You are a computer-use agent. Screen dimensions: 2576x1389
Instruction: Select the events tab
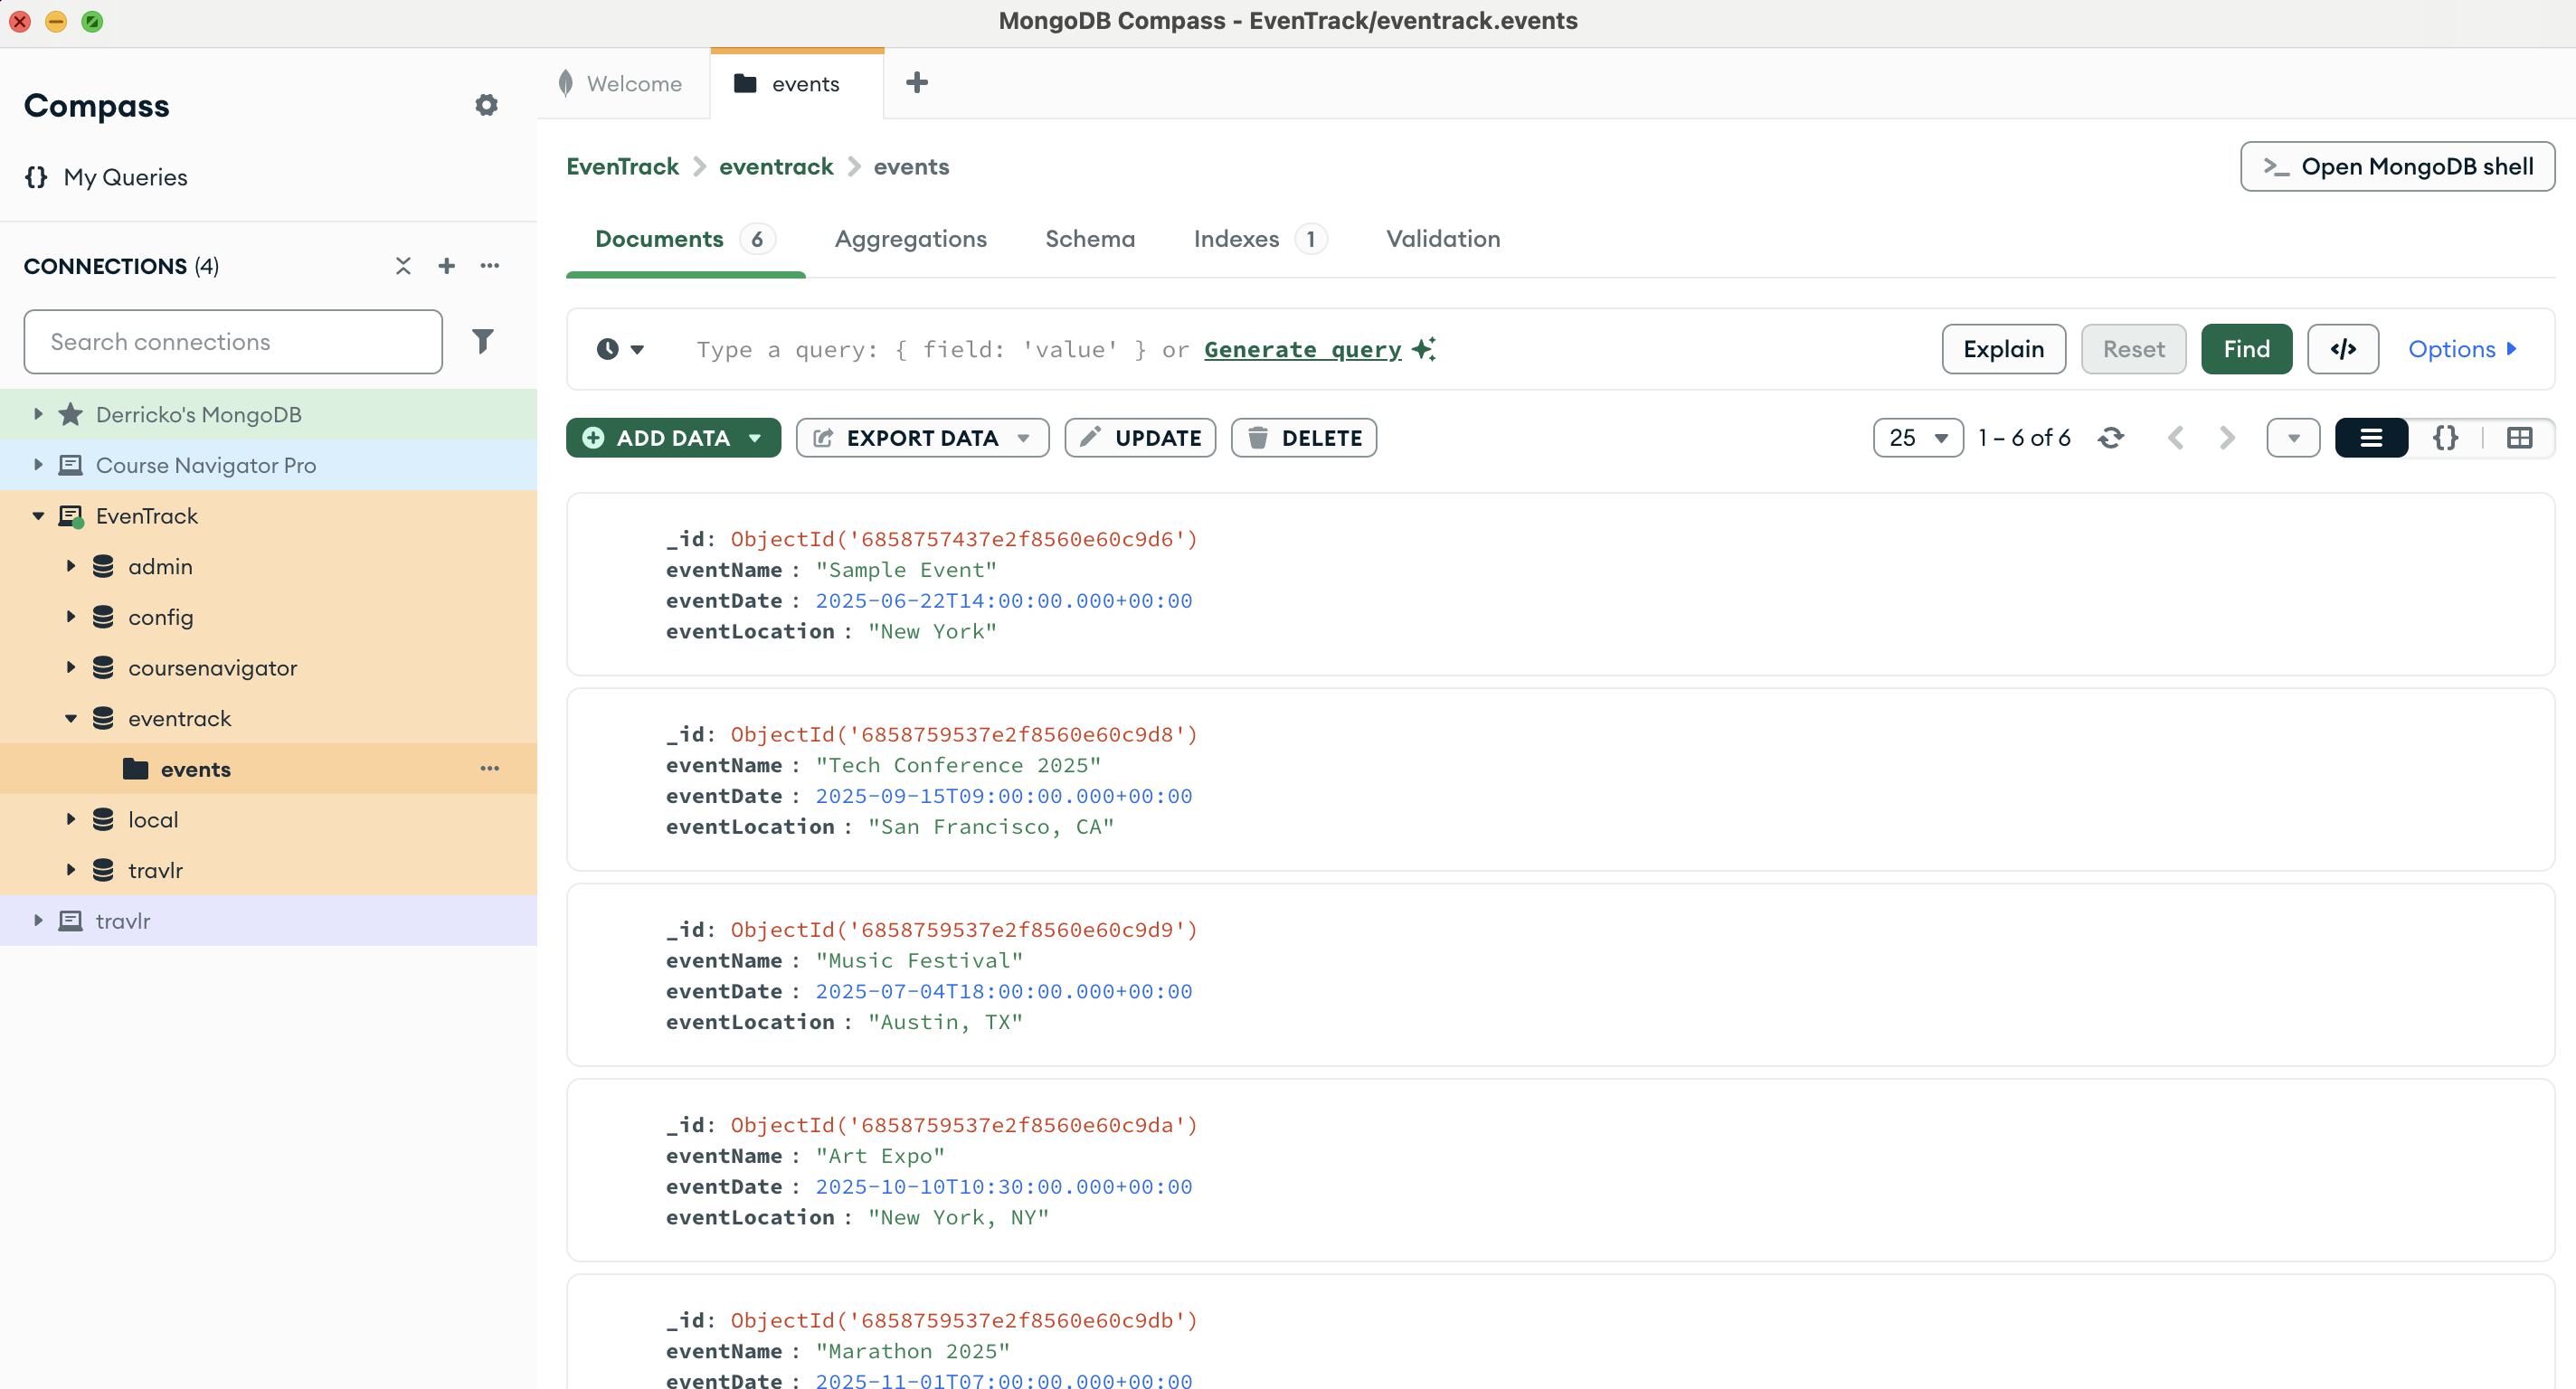[x=796, y=84]
